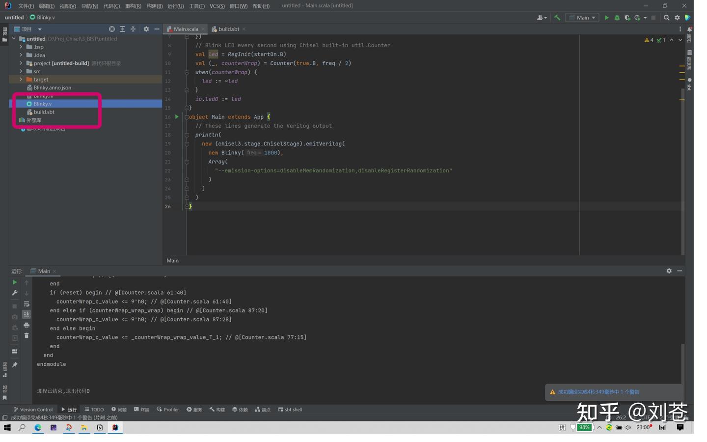Clear console output with the trash icon
707x442 pixels.
coord(27,335)
